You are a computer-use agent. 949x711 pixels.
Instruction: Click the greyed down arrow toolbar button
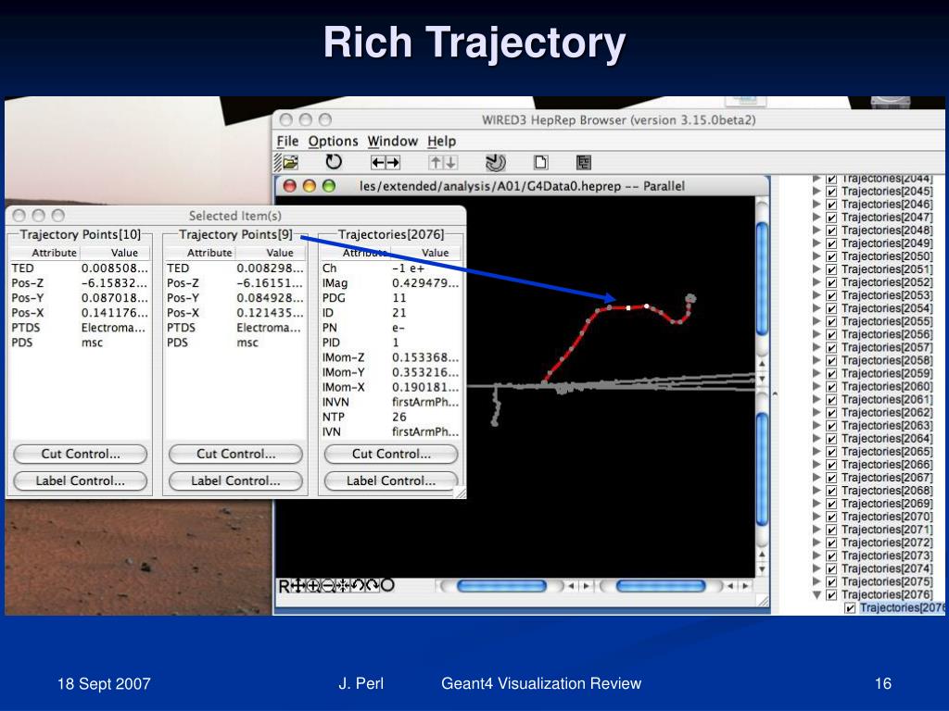click(450, 162)
